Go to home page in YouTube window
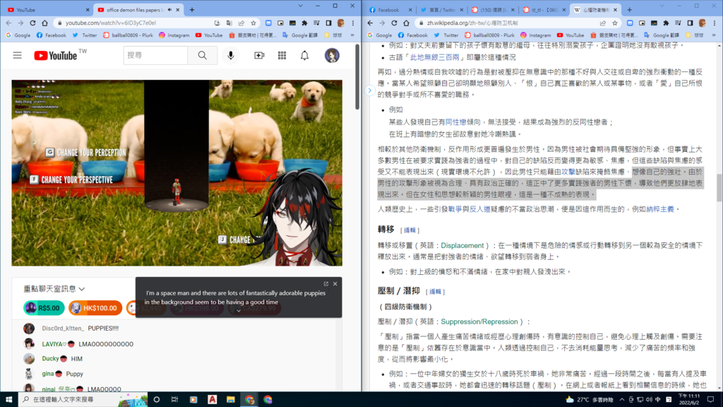This screenshot has width=723, height=407. [x=44, y=23]
